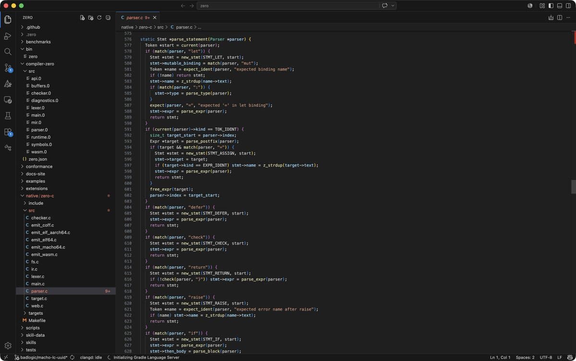576x361 pixels.
Task: Open the Makefile in Explorer
Action: click(66, 320)
